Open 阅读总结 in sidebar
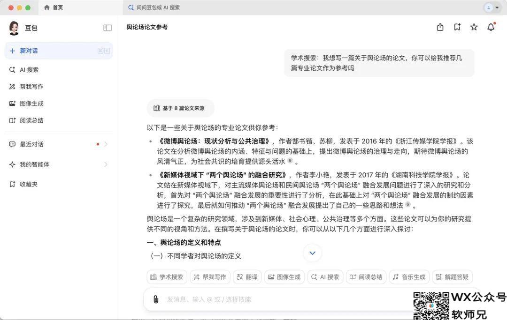The image size is (507, 320). click(x=59, y=120)
